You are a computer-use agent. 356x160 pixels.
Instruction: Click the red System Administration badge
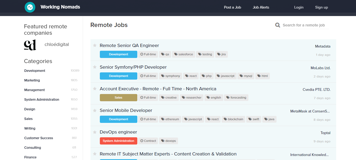(118, 141)
